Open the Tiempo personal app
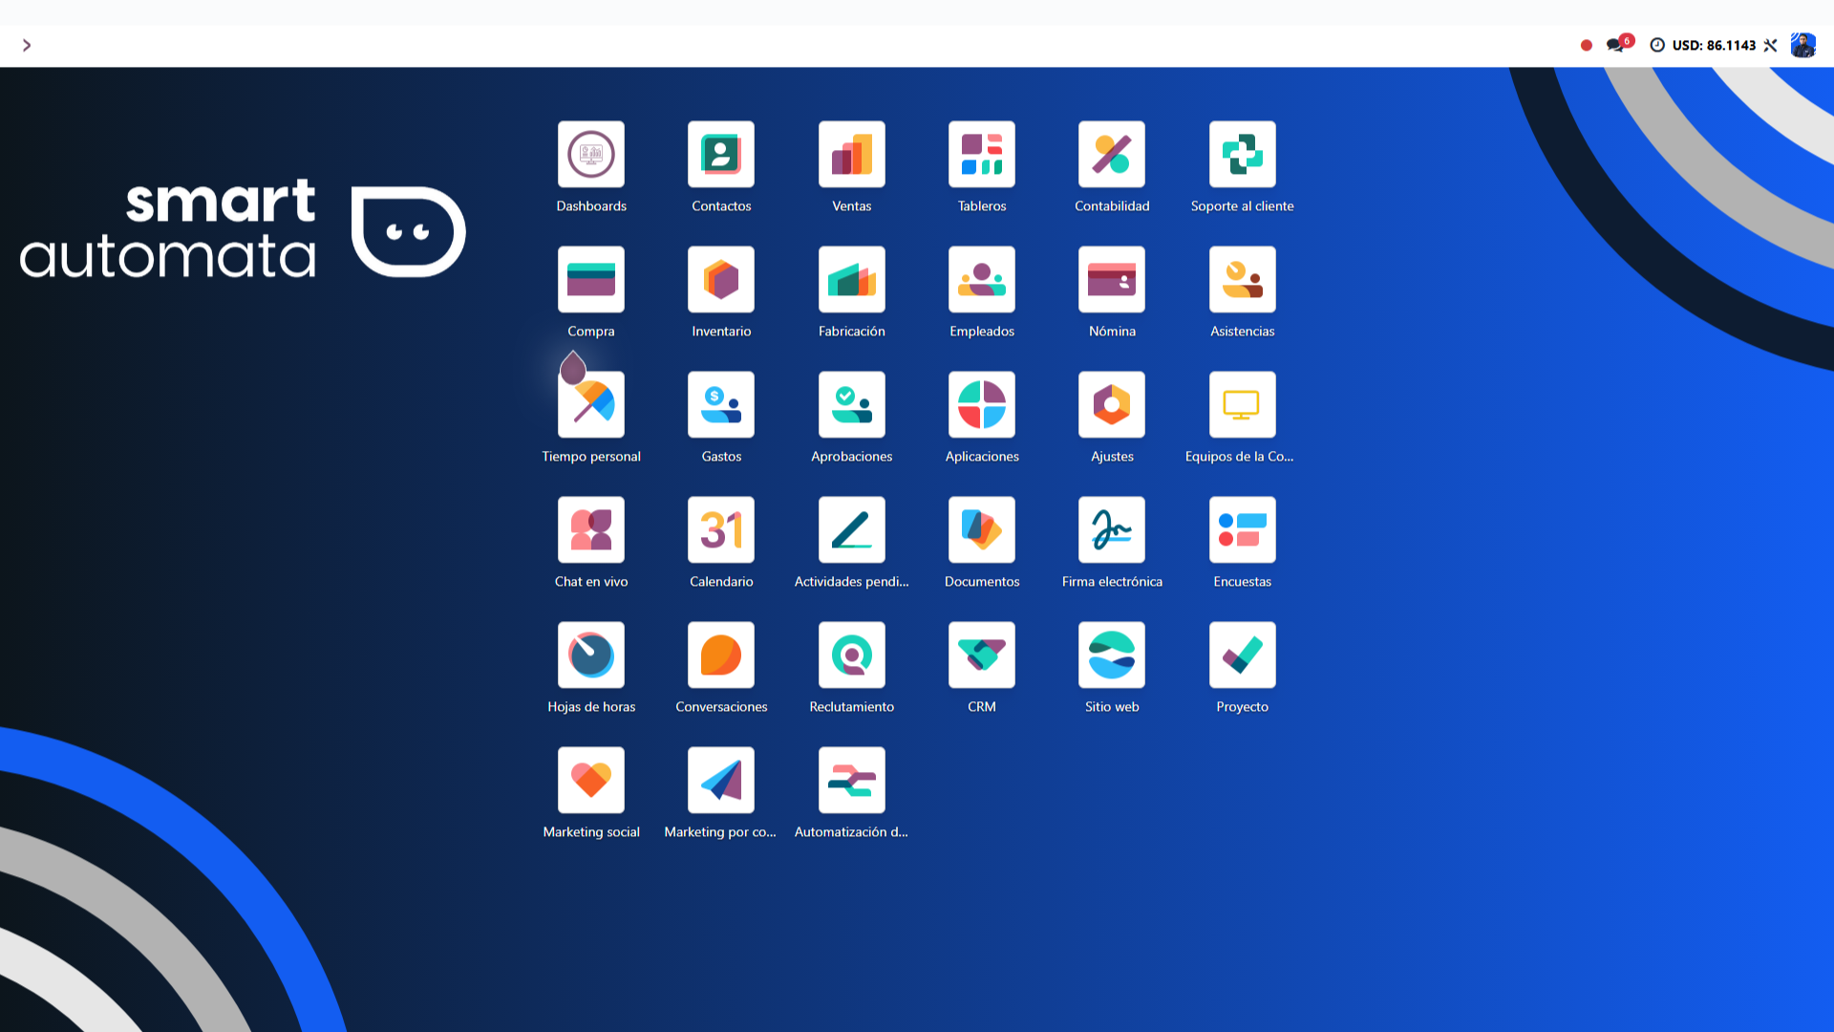Image resolution: width=1834 pixels, height=1032 pixels. tap(591, 404)
